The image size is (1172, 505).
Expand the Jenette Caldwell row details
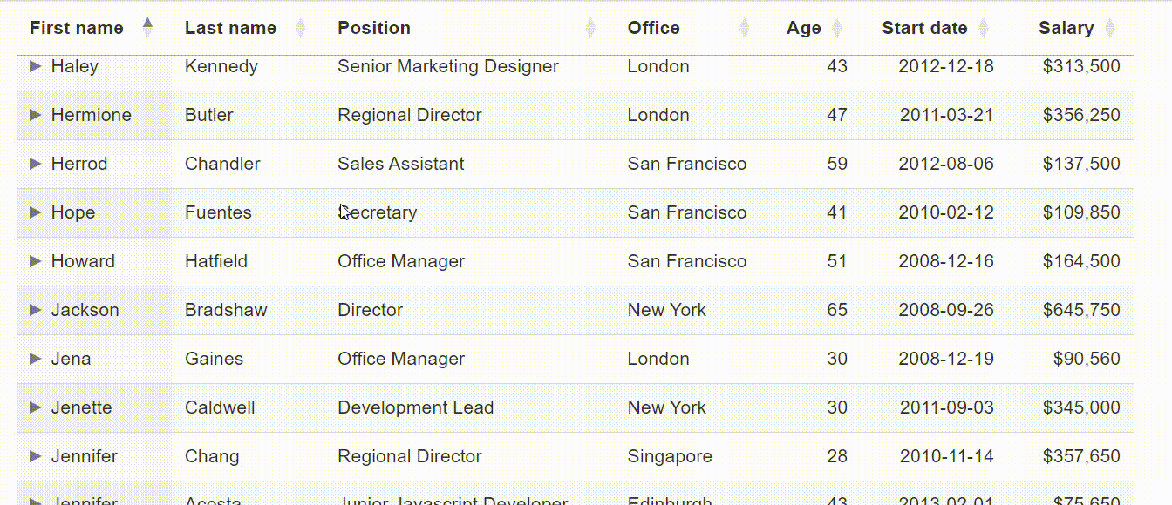[36, 407]
